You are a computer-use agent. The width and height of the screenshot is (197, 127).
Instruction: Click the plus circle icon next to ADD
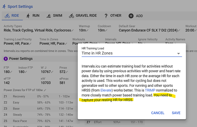pos(131,16)
